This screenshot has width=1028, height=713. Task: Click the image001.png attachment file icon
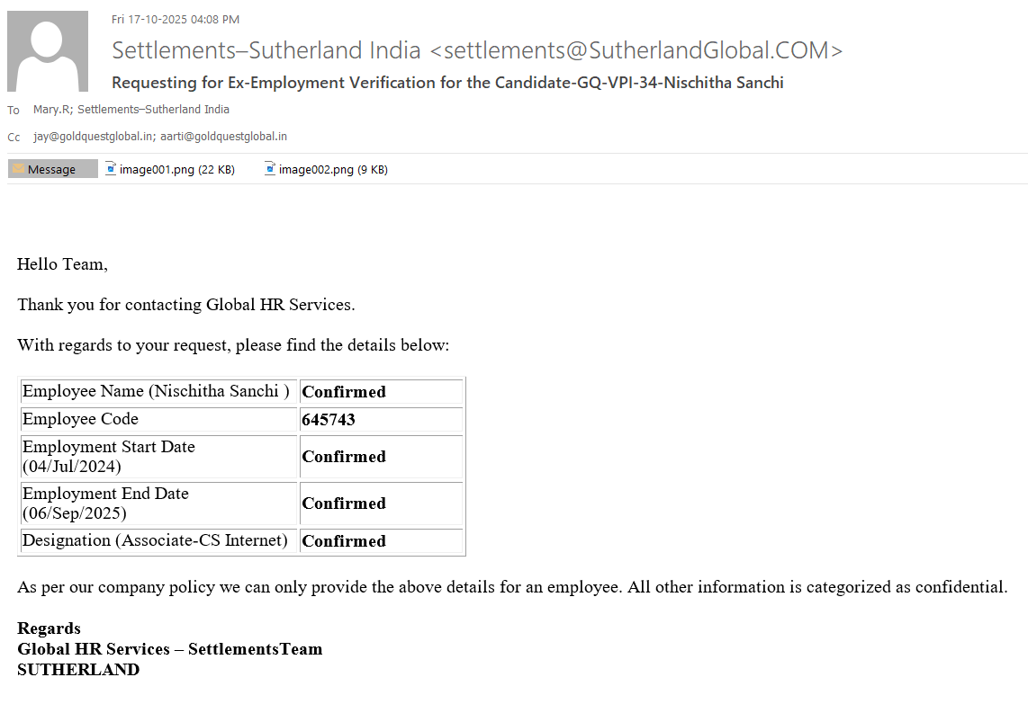(111, 168)
